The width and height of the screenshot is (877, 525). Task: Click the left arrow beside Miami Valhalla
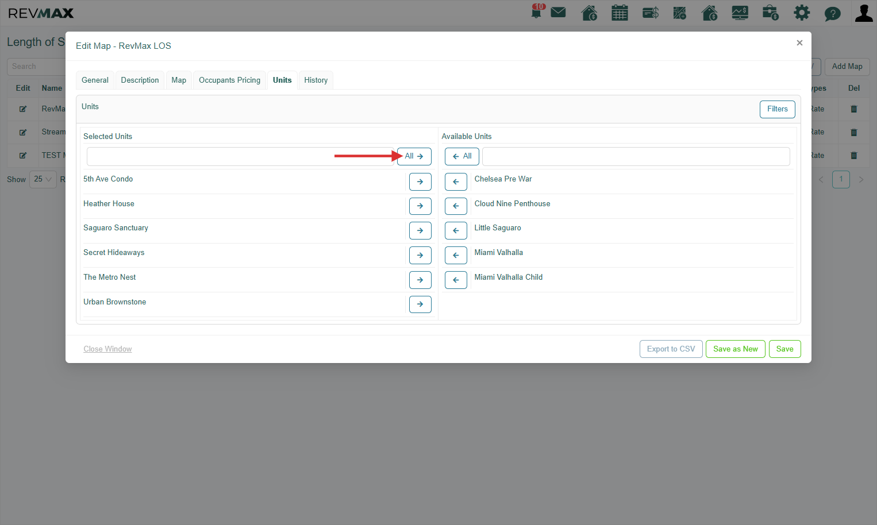456,255
